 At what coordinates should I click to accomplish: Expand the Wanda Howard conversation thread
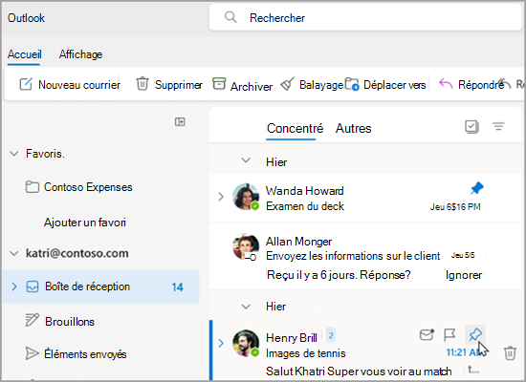click(x=221, y=197)
